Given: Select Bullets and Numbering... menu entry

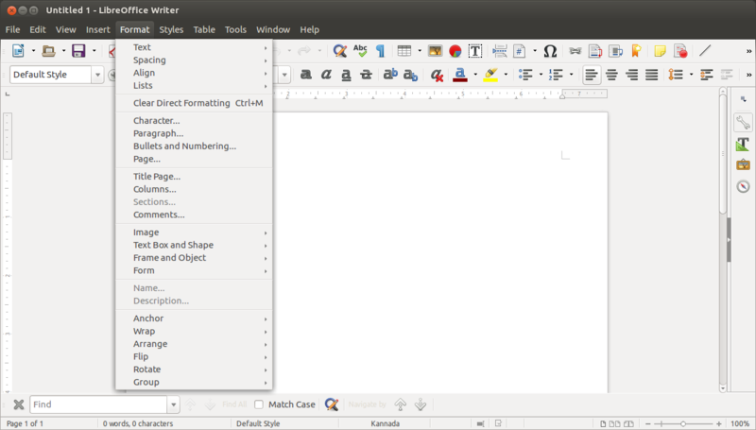Looking at the screenshot, I should pyautogui.click(x=194, y=146).
